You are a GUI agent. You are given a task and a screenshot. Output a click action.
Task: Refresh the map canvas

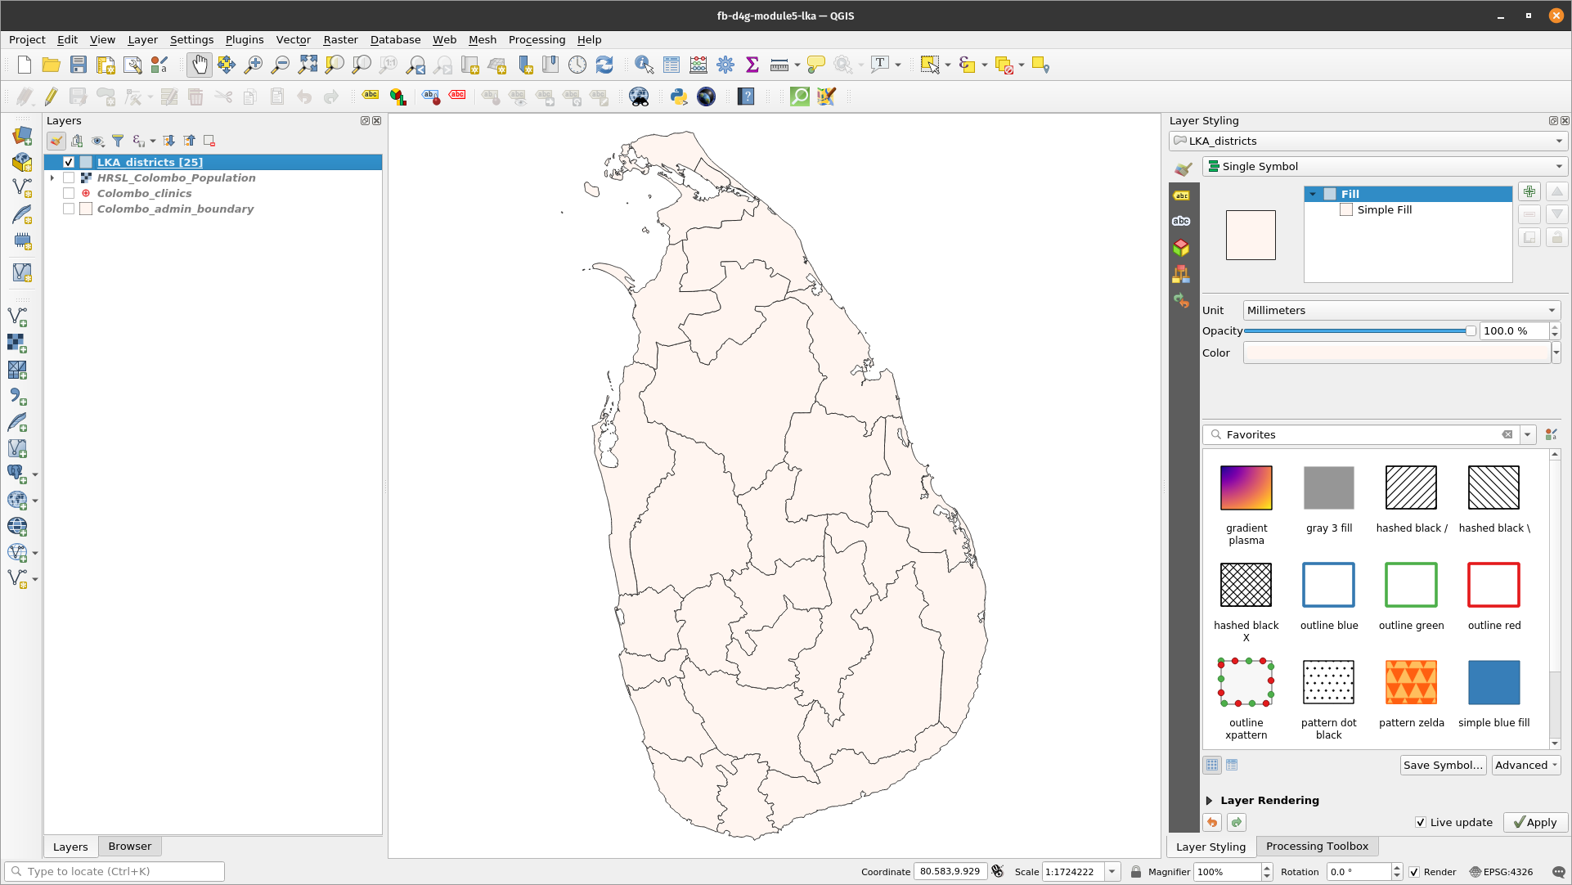pyautogui.click(x=604, y=65)
